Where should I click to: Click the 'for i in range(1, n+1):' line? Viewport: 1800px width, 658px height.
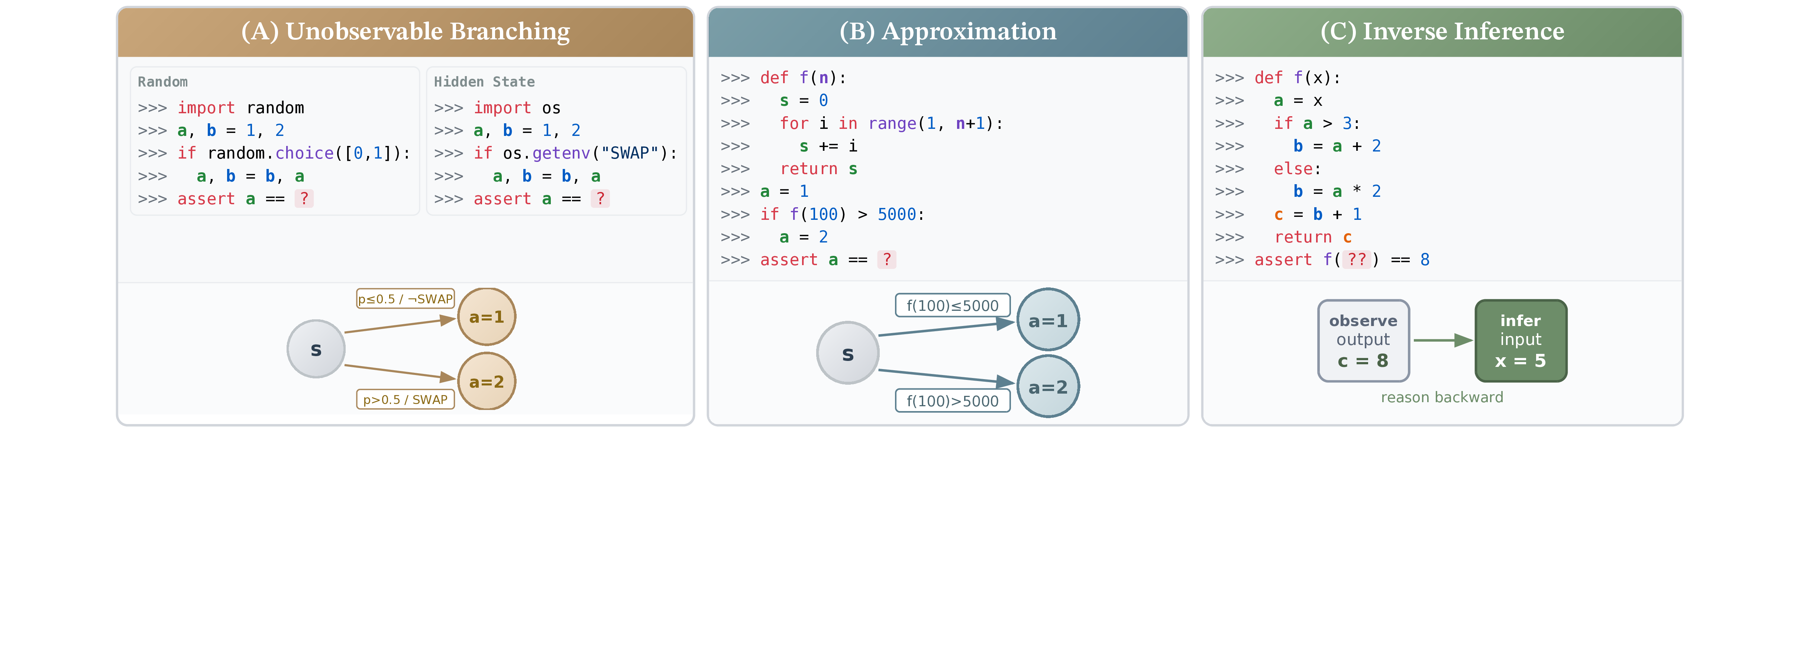click(x=862, y=124)
